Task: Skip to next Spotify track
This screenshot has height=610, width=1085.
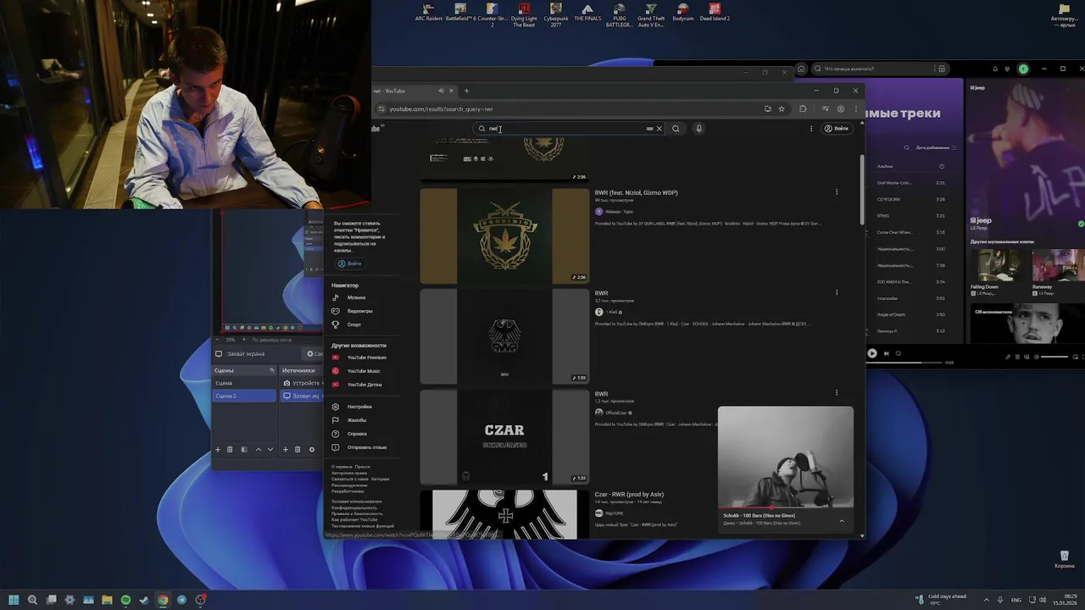Action: pyautogui.click(x=887, y=353)
